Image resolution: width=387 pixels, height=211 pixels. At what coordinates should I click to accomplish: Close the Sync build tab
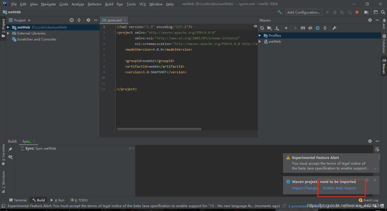34,141
